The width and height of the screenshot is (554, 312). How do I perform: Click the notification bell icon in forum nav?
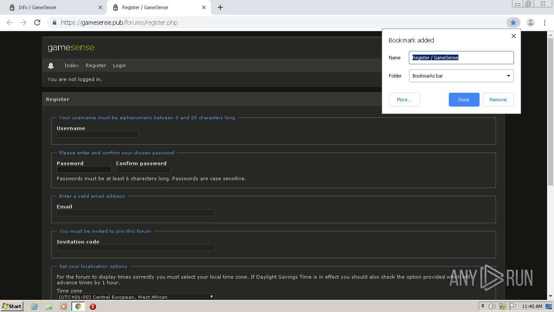(51, 65)
